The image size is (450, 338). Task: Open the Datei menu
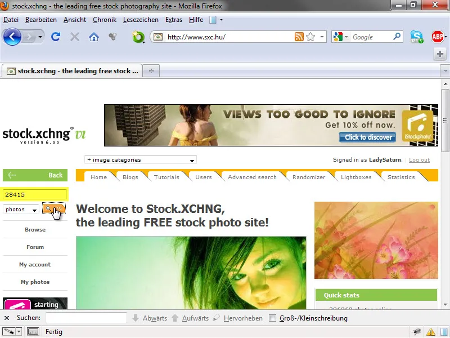(11, 20)
